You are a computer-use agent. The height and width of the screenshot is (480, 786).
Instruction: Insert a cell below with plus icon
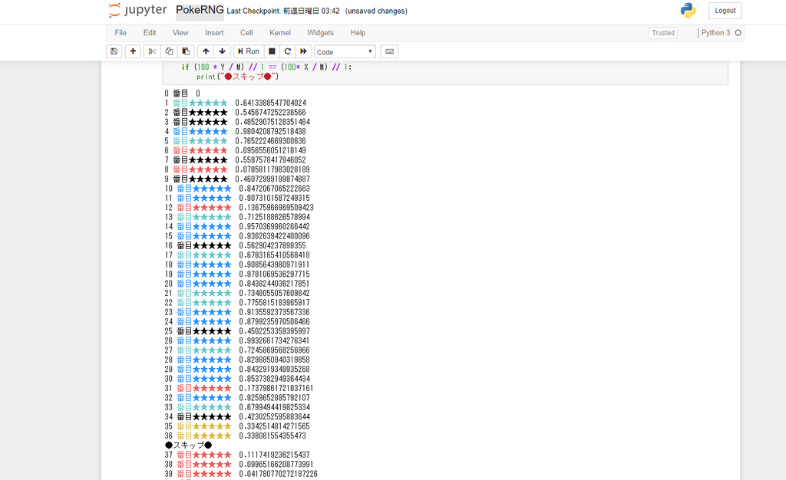coord(133,51)
